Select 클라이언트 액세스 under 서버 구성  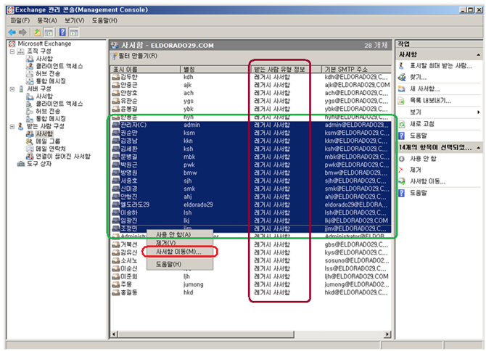59,104
